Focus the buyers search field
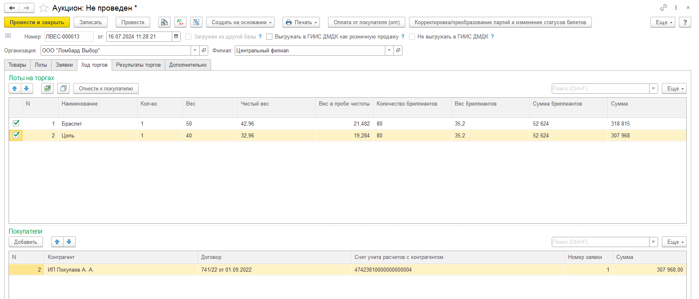 point(600,242)
